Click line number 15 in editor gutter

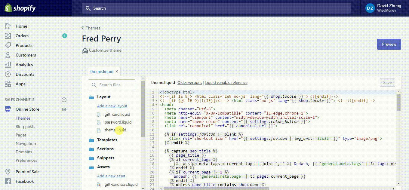point(152,151)
